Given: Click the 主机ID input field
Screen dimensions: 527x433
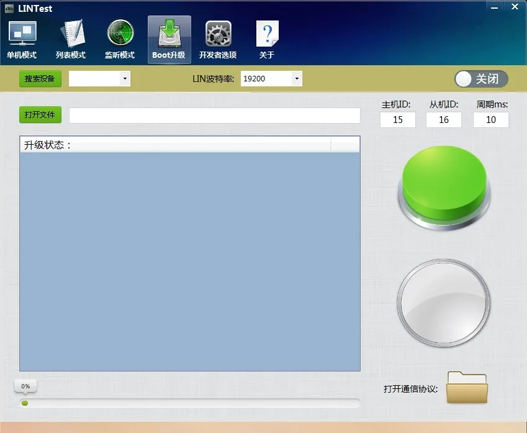Looking at the screenshot, I should [x=398, y=120].
